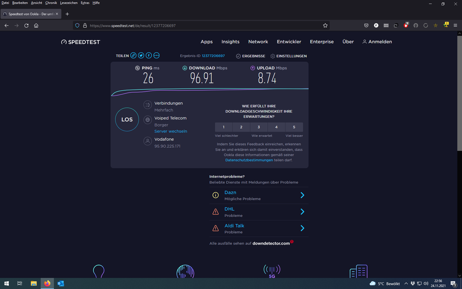Open the Bearbeiten menu
Image resolution: width=462 pixels, height=289 pixels.
pos(20,3)
